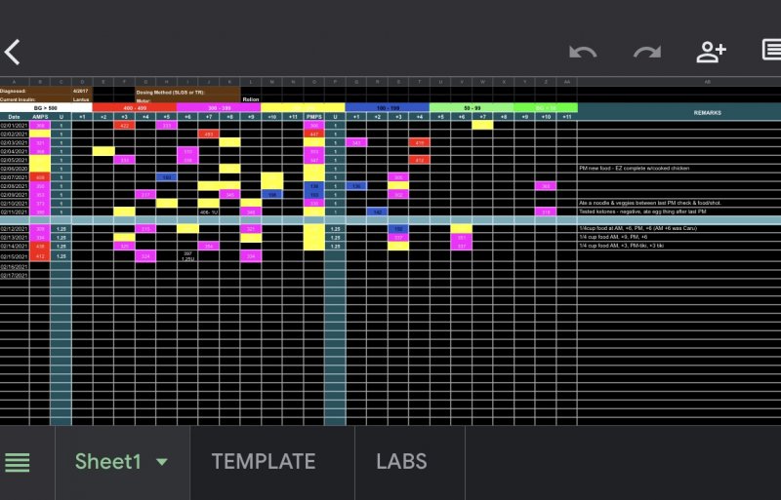
Task: Switch to the TEMPLATE sheet tab
Action: 264,462
